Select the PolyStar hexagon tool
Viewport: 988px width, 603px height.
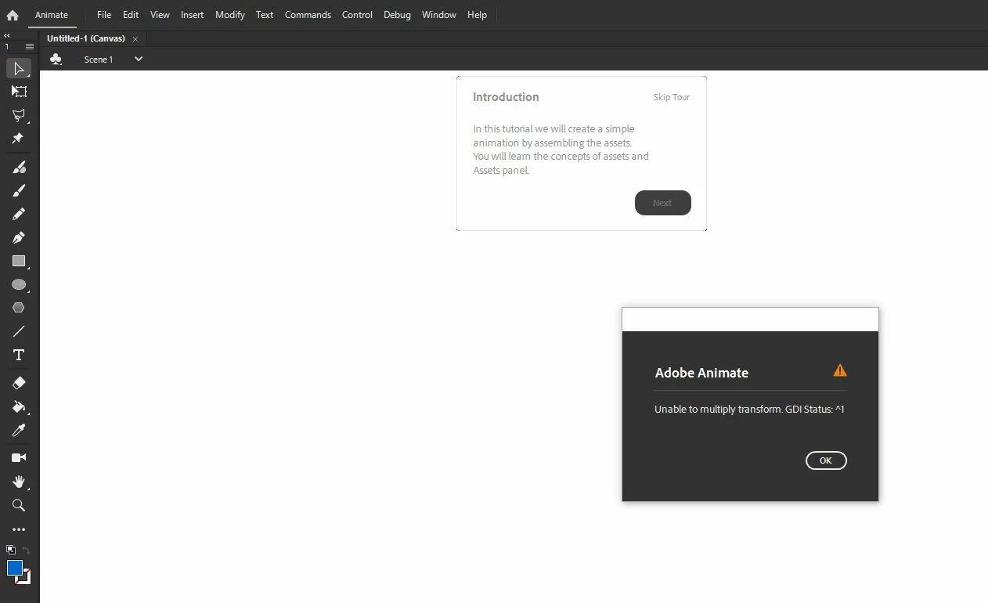pos(19,308)
